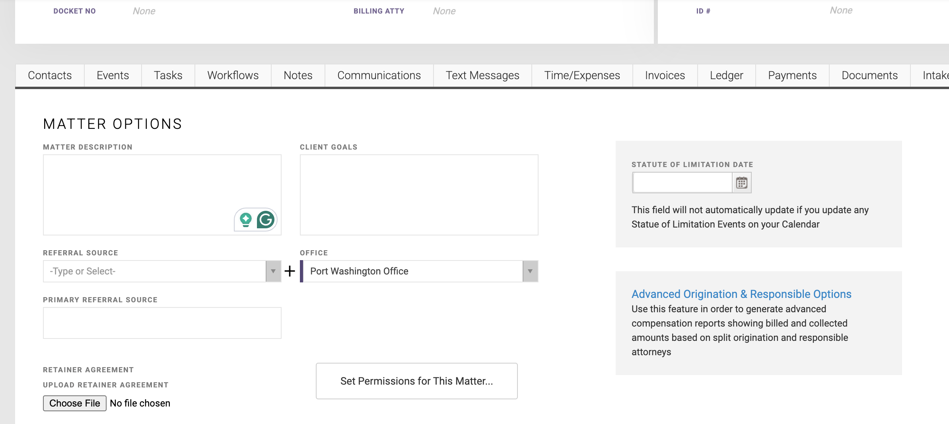
Task: Click the UPLOAD RETAINER AGREEMENT label
Action: coord(106,385)
